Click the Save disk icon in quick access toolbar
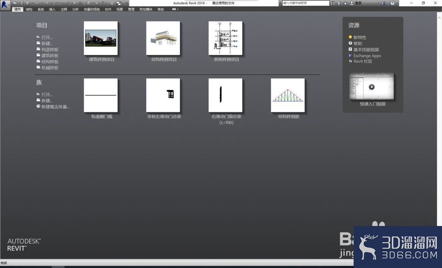This screenshot has width=442, height=268. click(x=21, y=3)
